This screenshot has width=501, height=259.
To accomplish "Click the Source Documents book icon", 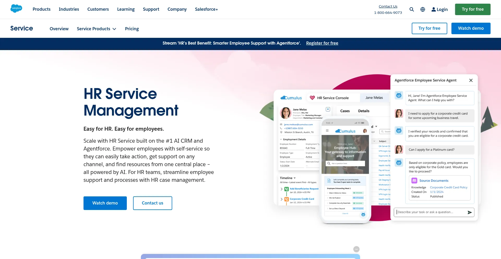I will point(414,180).
